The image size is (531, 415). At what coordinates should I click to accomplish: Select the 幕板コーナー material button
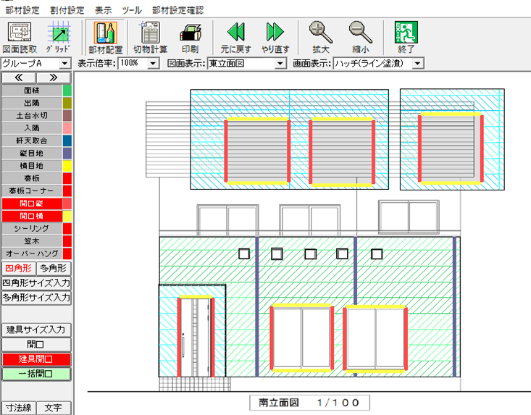[32, 190]
